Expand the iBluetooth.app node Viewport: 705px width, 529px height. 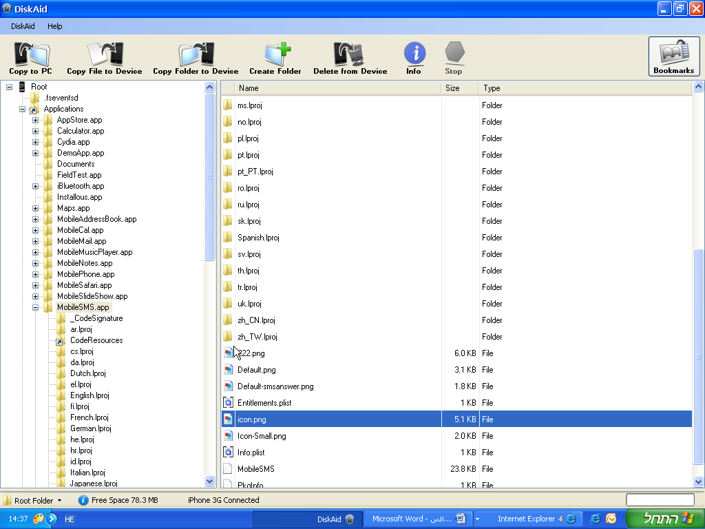pyautogui.click(x=36, y=186)
